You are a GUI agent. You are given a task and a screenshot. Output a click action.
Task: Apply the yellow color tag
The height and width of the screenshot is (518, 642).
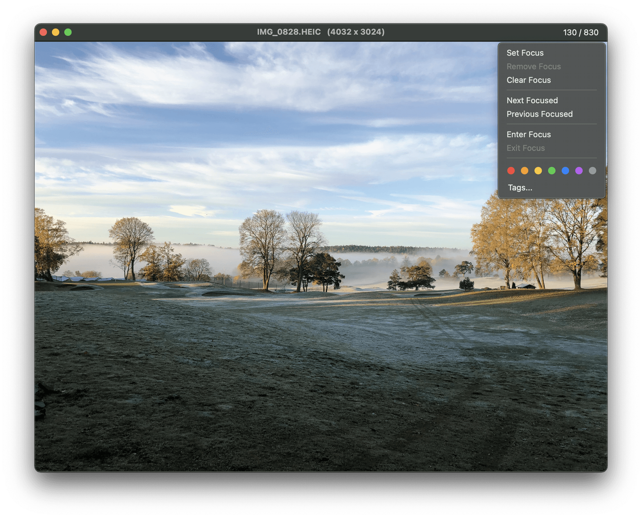tap(538, 171)
